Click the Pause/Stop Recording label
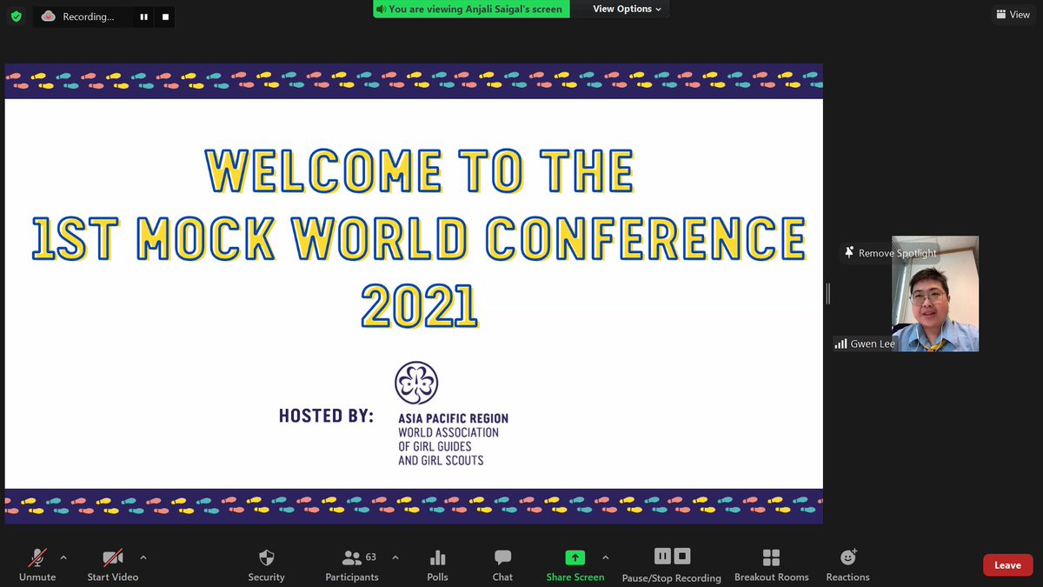1043x587 pixels. 672,578
